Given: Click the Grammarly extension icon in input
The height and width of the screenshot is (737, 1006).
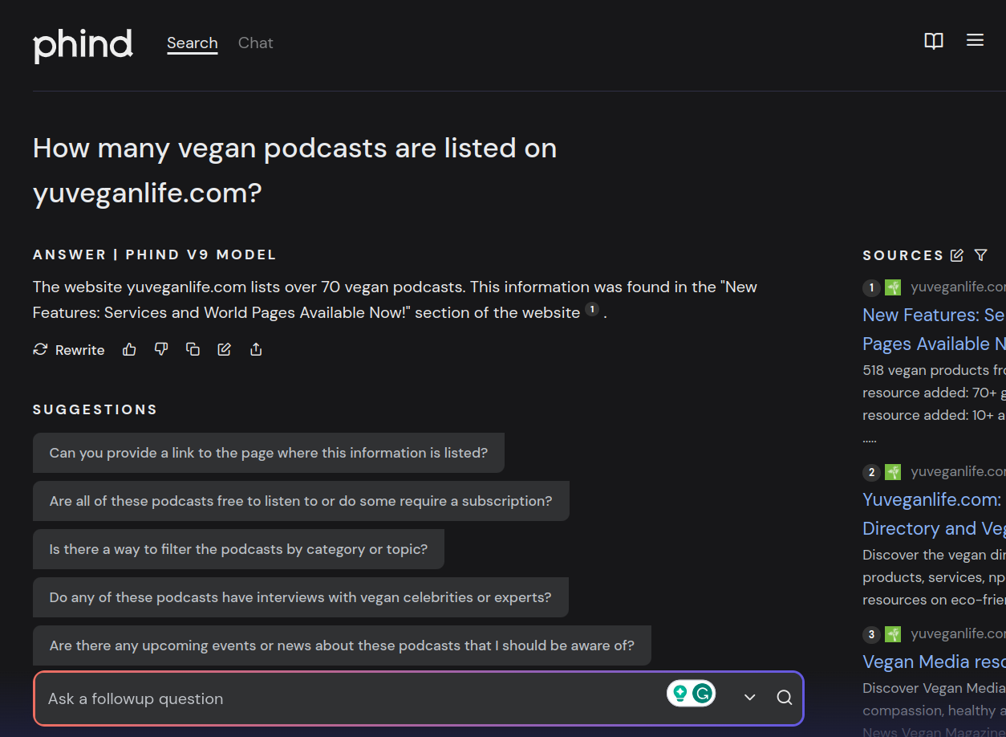Looking at the screenshot, I should click(703, 694).
